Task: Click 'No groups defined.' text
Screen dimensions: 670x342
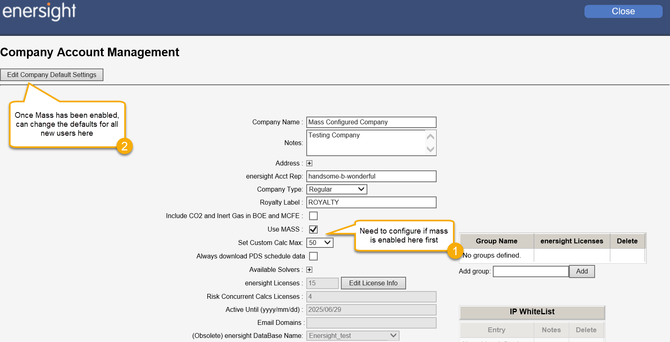Action: point(492,256)
